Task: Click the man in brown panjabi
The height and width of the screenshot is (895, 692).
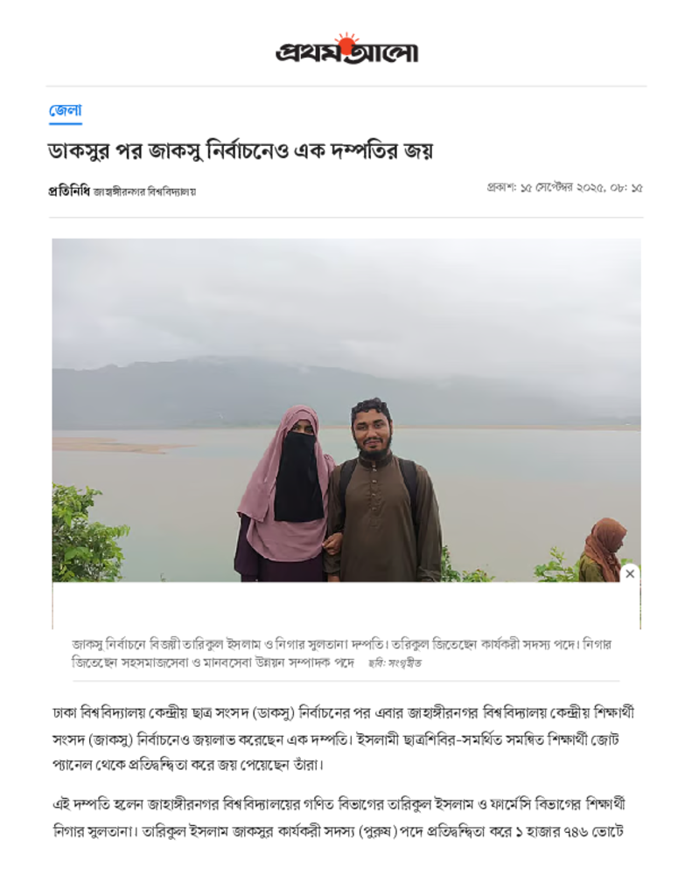Action: point(382,491)
